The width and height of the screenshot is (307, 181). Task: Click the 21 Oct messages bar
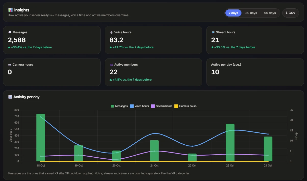pos(154,151)
